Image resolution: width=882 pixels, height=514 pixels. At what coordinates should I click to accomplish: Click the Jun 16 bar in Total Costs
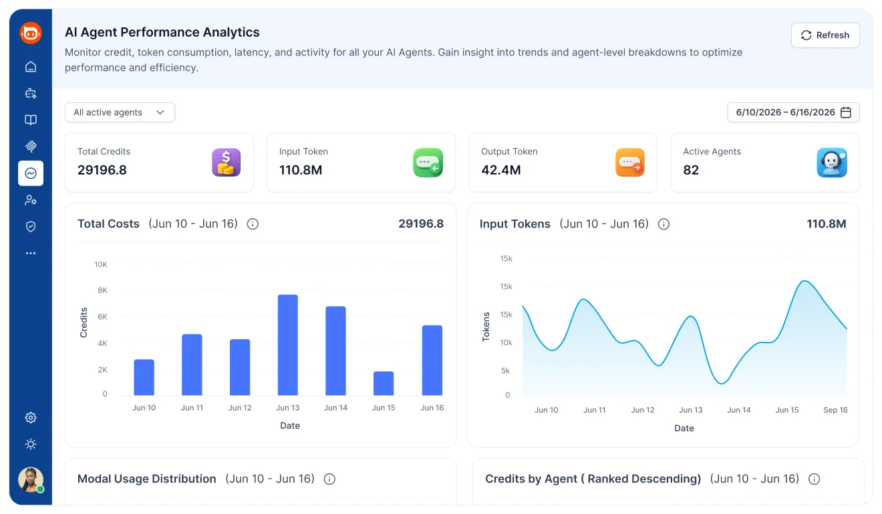(432, 360)
